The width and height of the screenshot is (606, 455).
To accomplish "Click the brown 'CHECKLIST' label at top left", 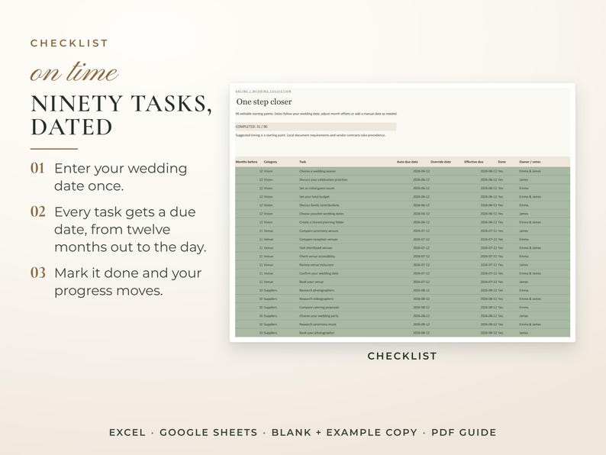I will tap(69, 43).
